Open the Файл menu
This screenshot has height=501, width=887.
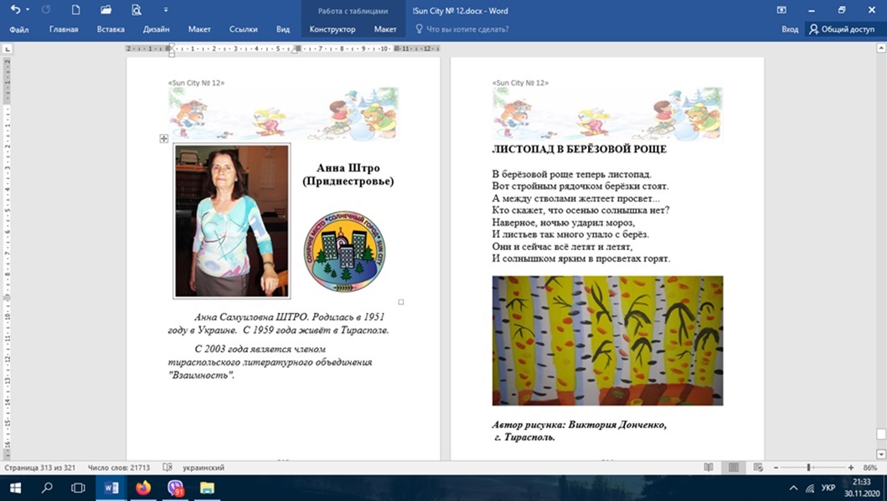[19, 29]
